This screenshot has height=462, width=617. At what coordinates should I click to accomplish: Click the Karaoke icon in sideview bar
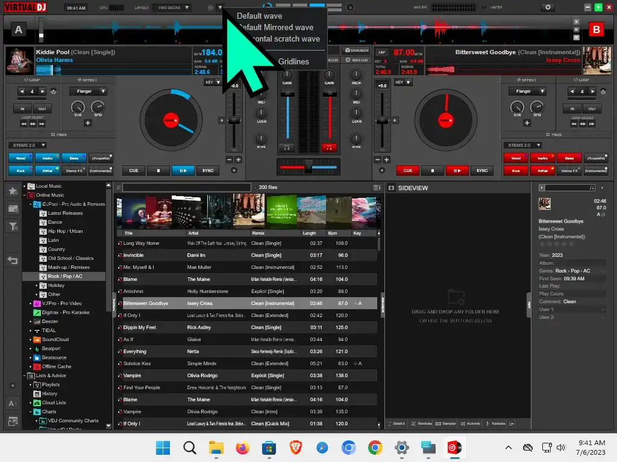tap(496, 423)
